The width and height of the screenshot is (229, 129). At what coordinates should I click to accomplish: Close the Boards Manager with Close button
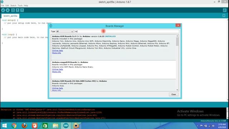(174, 95)
